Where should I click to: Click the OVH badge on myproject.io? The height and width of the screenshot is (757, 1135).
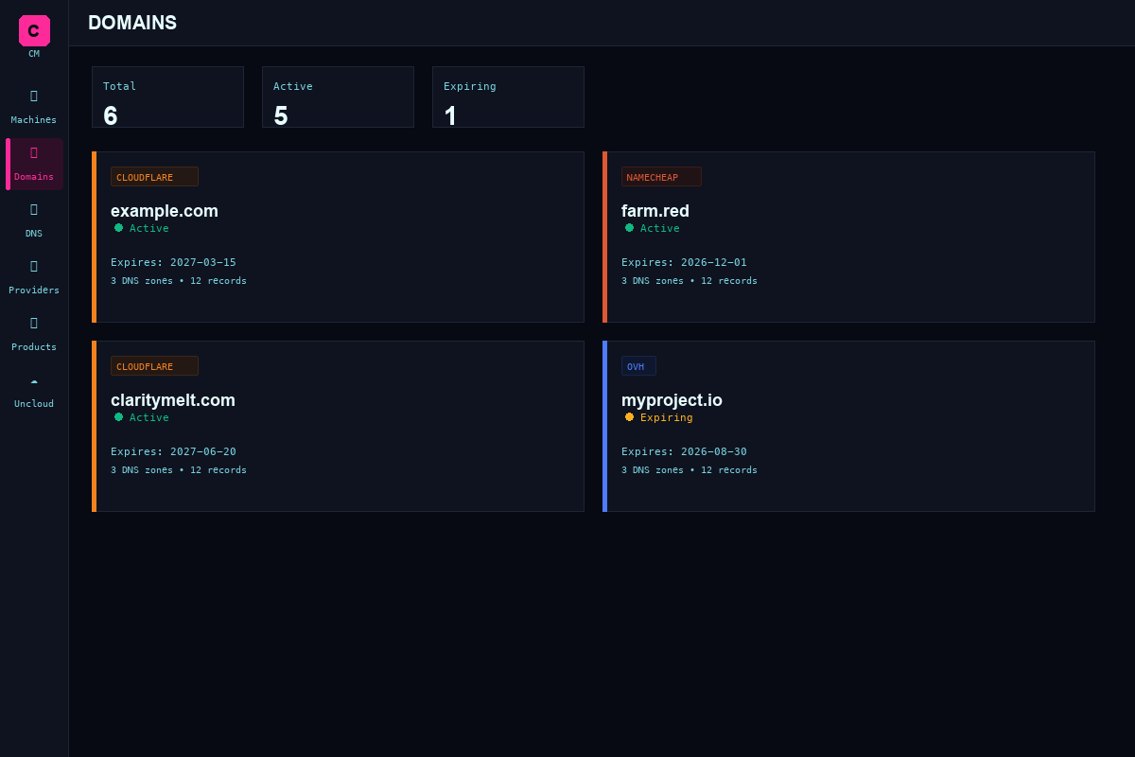tap(638, 366)
